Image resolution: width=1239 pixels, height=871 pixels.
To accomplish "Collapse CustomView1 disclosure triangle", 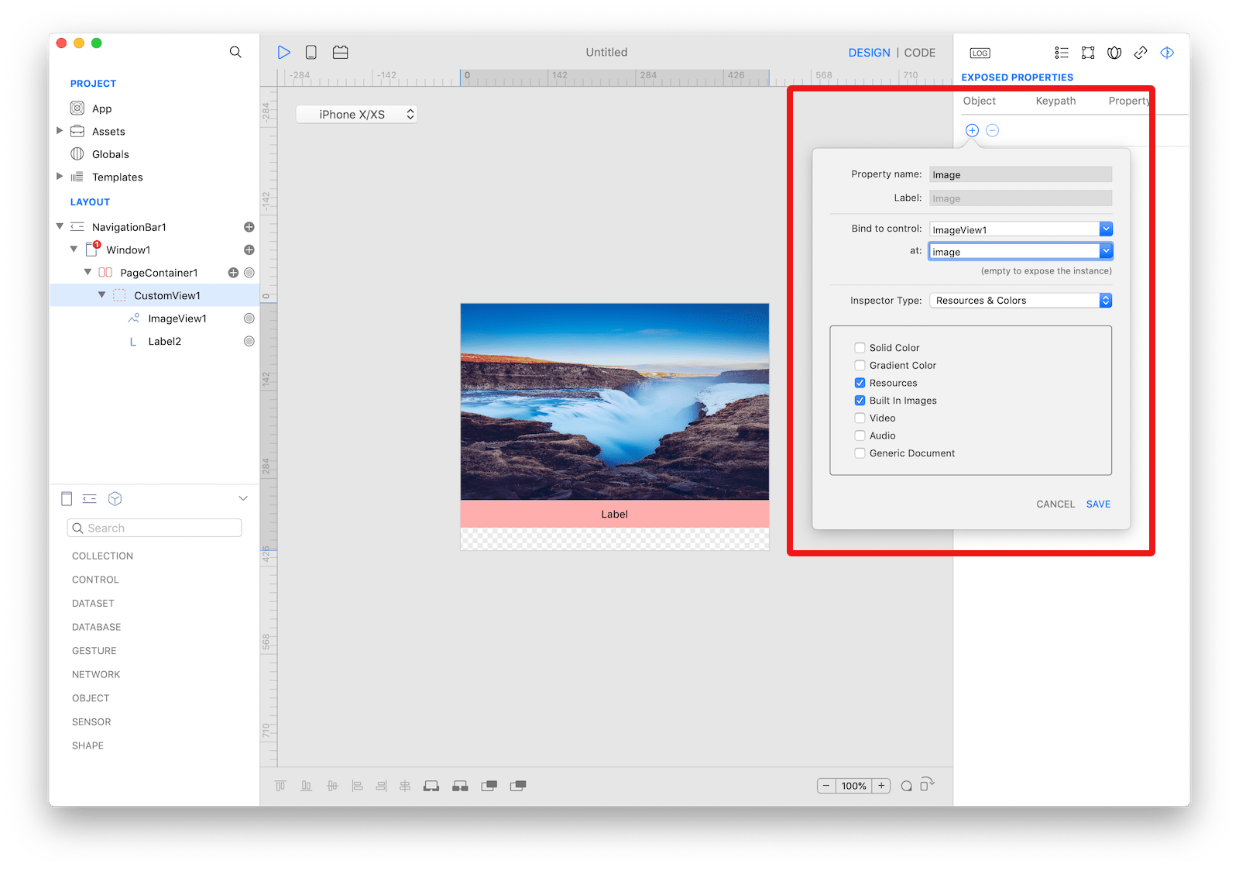I will (x=101, y=295).
